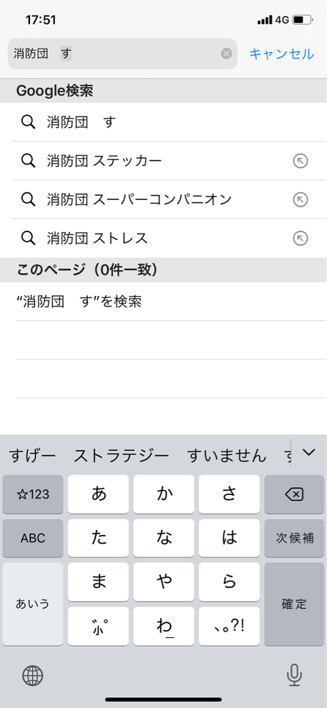Cycle to next candidate with 次候補
Viewport: 327px width, 708px height.
(294, 538)
